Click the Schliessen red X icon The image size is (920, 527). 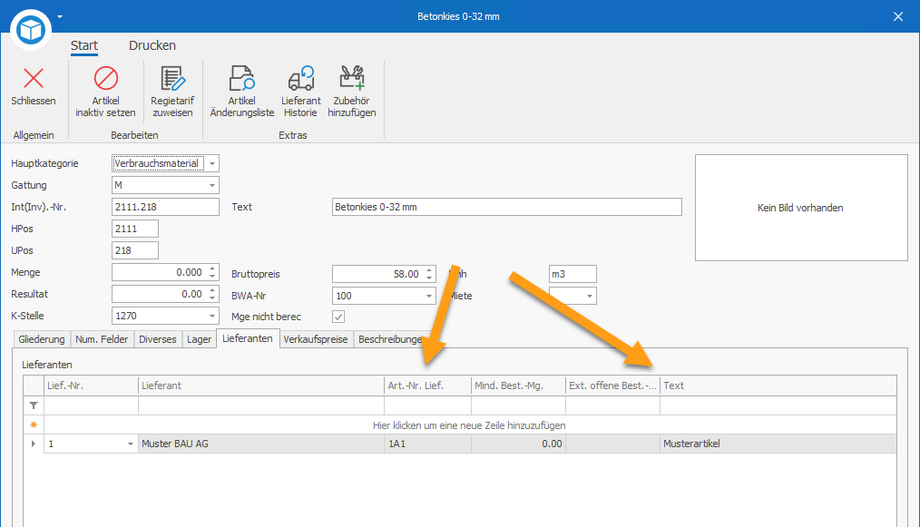pyautogui.click(x=34, y=78)
